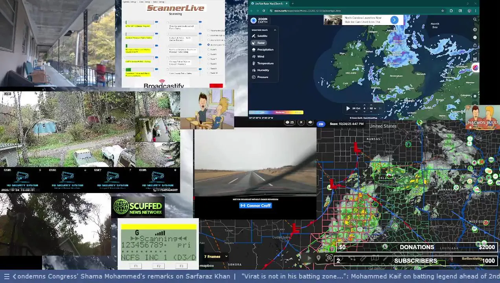Click the ScannerLive title logo
The width and height of the screenshot is (500, 283).
tap(175, 8)
